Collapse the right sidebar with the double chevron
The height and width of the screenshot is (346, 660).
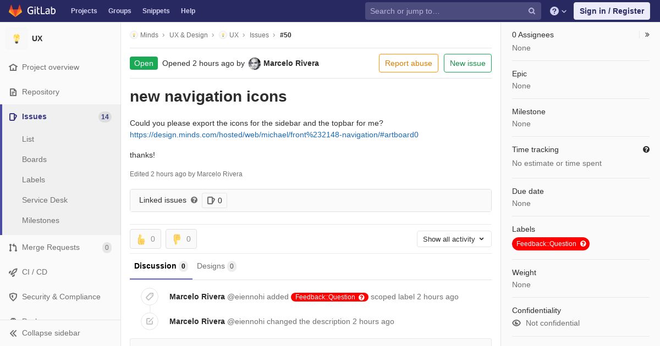[x=647, y=35]
